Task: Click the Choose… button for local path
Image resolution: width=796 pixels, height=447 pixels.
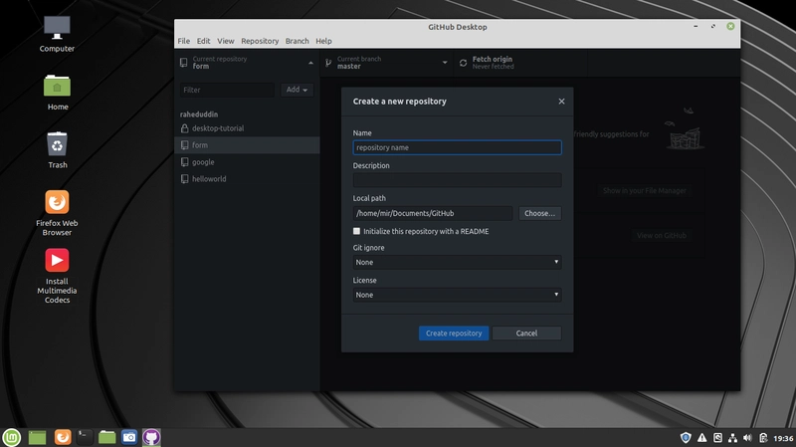Action: (539, 213)
